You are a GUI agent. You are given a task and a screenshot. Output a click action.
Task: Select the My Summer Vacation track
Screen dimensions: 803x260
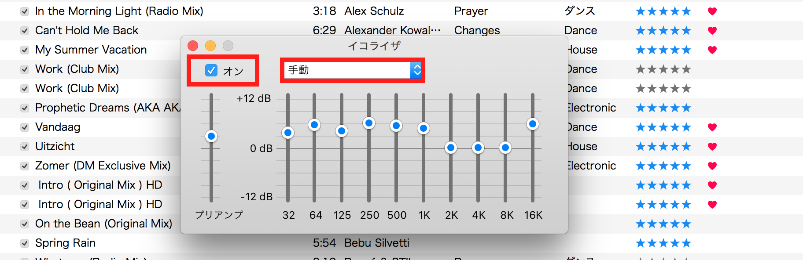pos(91,50)
